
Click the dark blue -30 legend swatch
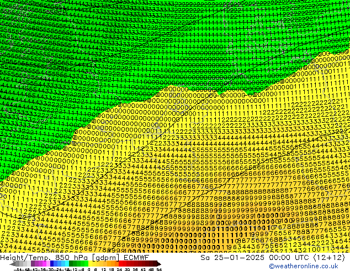(52, 264)
